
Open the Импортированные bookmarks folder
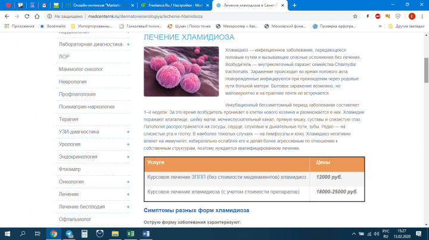coord(92,26)
